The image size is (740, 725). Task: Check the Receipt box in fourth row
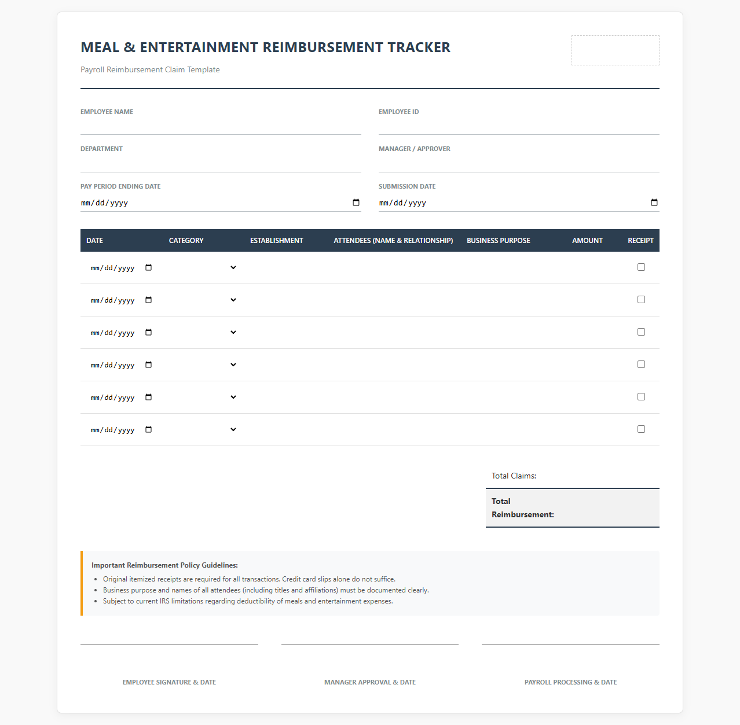click(x=641, y=365)
